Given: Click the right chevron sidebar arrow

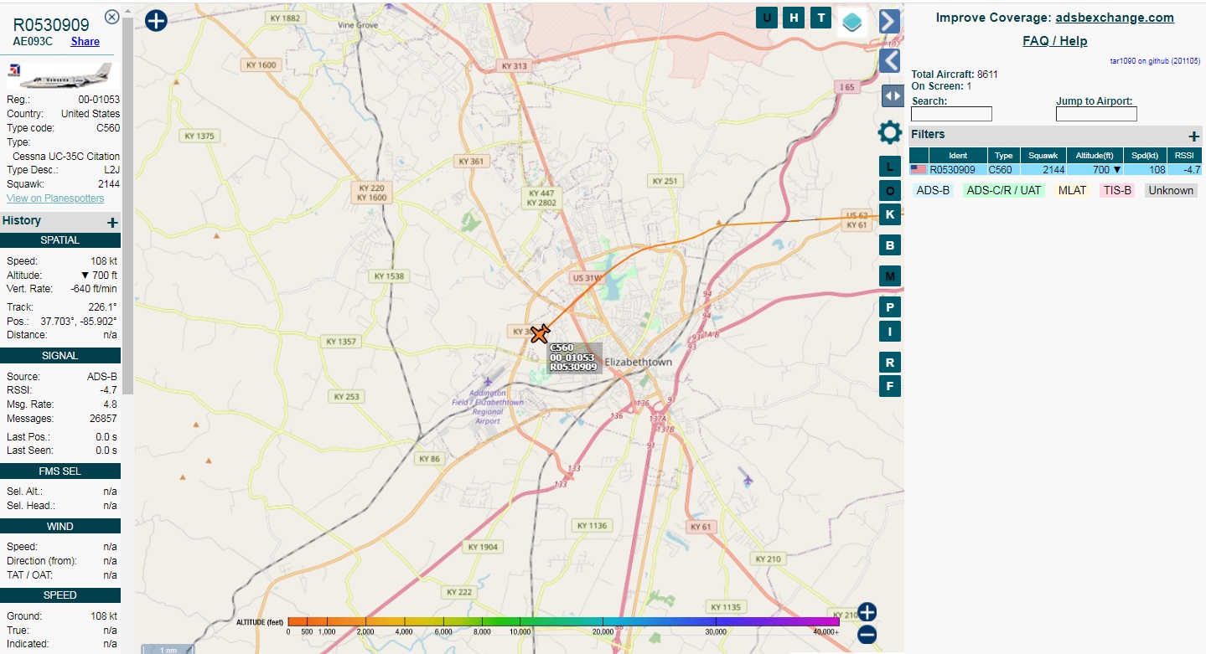Looking at the screenshot, I should point(889,21).
